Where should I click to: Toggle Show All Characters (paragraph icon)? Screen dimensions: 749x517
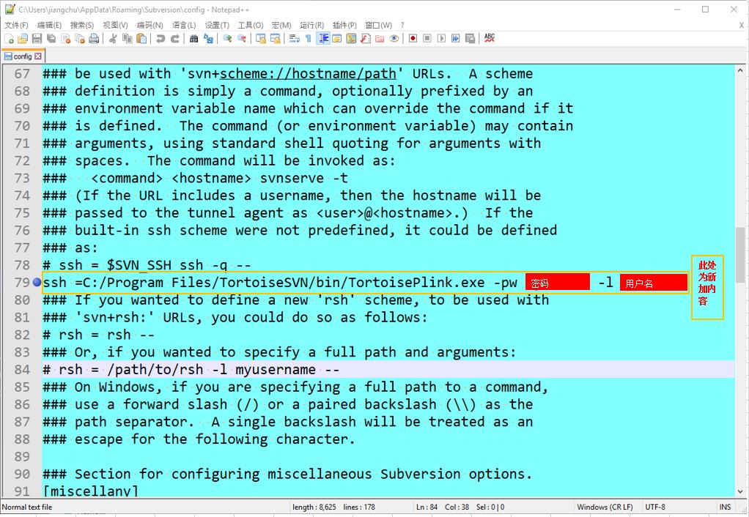pos(308,38)
